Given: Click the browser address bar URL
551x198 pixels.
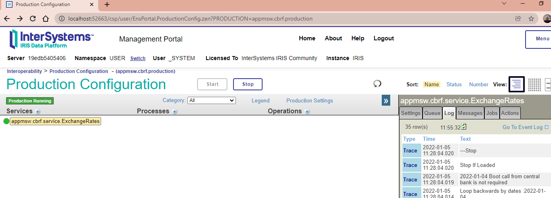Looking at the screenshot, I should pyautogui.click(x=190, y=19).
